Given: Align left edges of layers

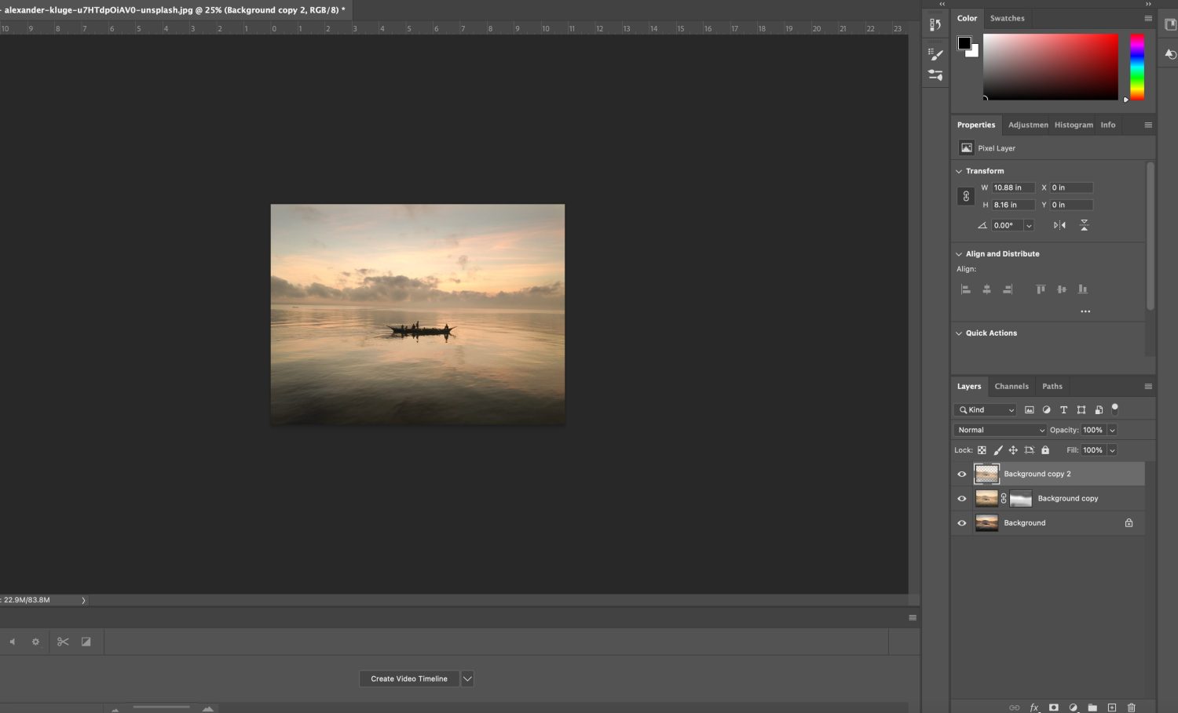Looking at the screenshot, I should [x=966, y=289].
